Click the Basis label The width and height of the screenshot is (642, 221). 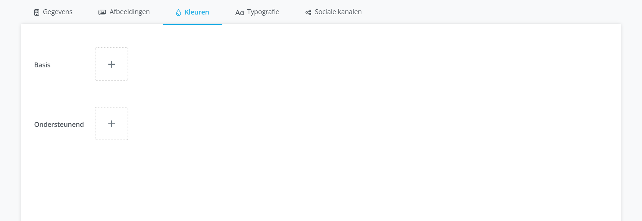point(42,65)
